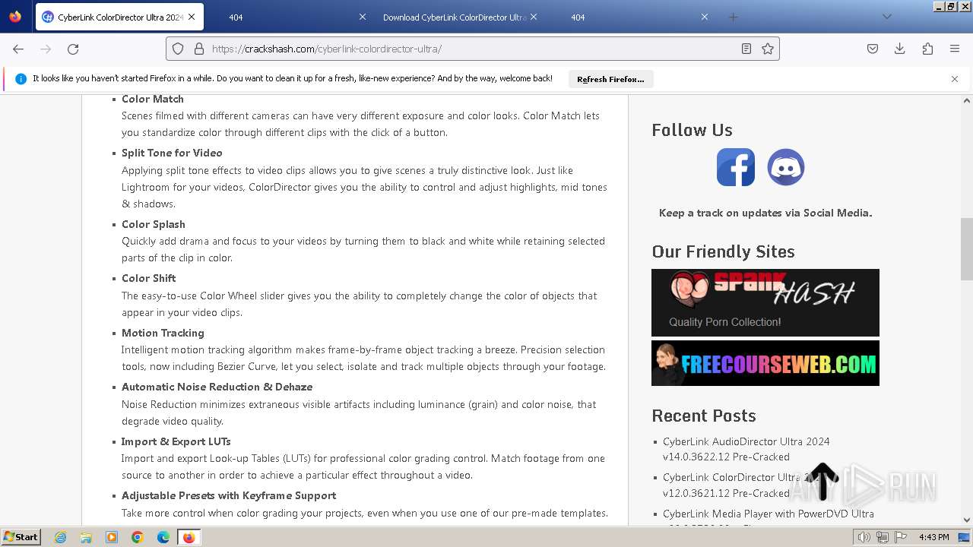Open Firefox application menu

click(x=955, y=49)
